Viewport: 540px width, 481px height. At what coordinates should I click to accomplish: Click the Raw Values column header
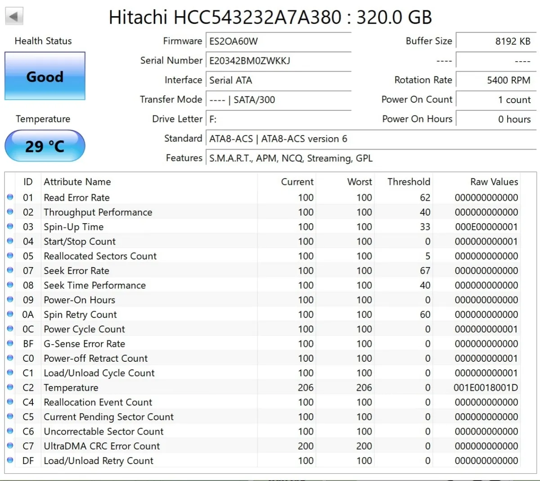click(x=494, y=182)
